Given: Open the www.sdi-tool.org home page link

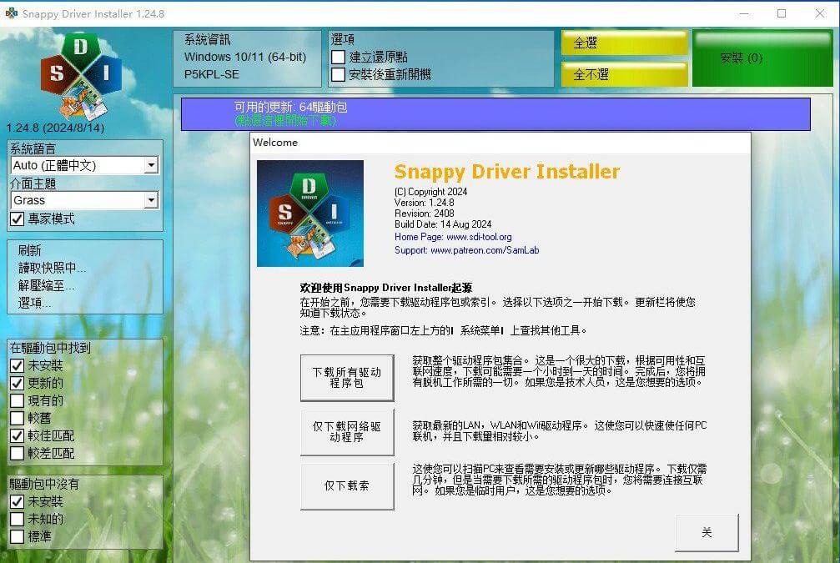Looking at the screenshot, I should click(479, 237).
